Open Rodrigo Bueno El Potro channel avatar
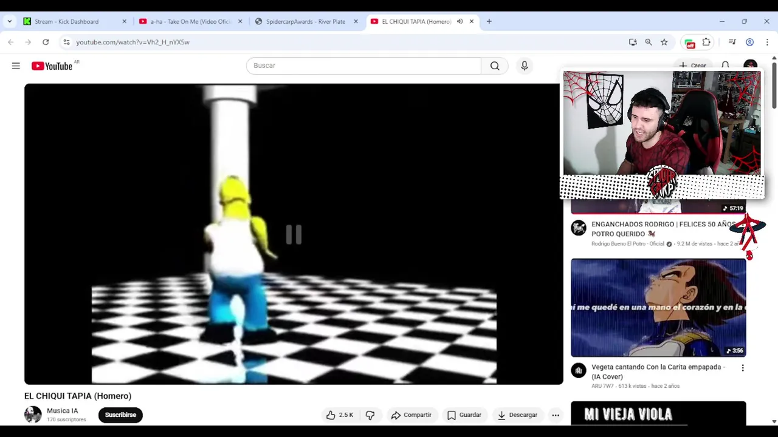This screenshot has width=778, height=437. point(579,228)
